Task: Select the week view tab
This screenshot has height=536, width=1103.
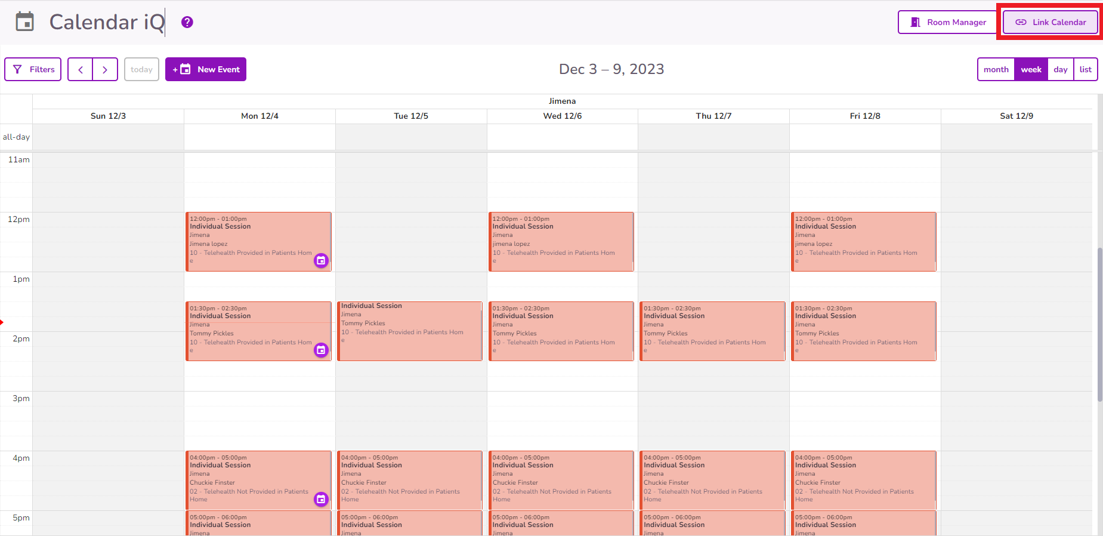Action: point(1031,69)
